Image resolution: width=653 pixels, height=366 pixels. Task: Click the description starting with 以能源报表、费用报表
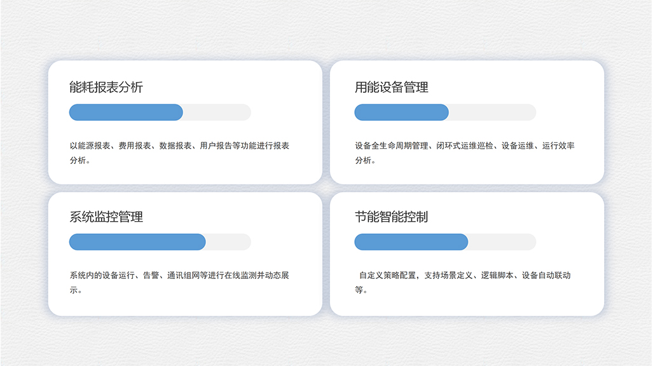(179, 152)
